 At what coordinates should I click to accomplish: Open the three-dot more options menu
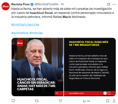pos(114,4)
